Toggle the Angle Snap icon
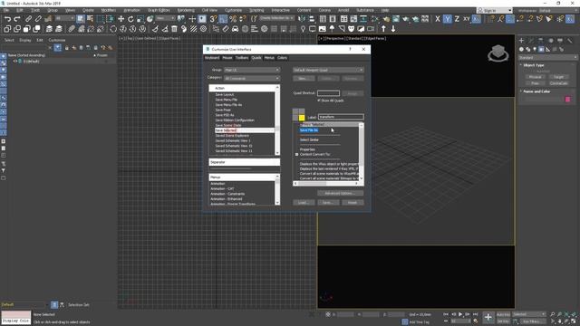580x326 pixels. click(223, 19)
